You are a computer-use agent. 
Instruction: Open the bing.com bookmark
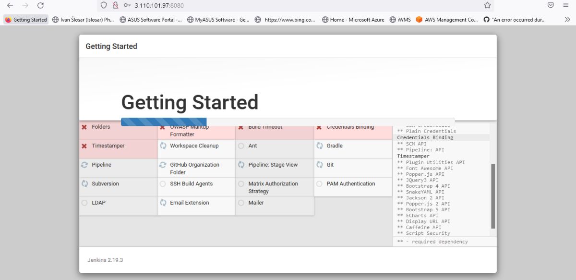(285, 20)
